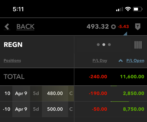The height and width of the screenshot is (122, 147).
Task: Select the 480.00 call position row
Action: tap(74, 94)
